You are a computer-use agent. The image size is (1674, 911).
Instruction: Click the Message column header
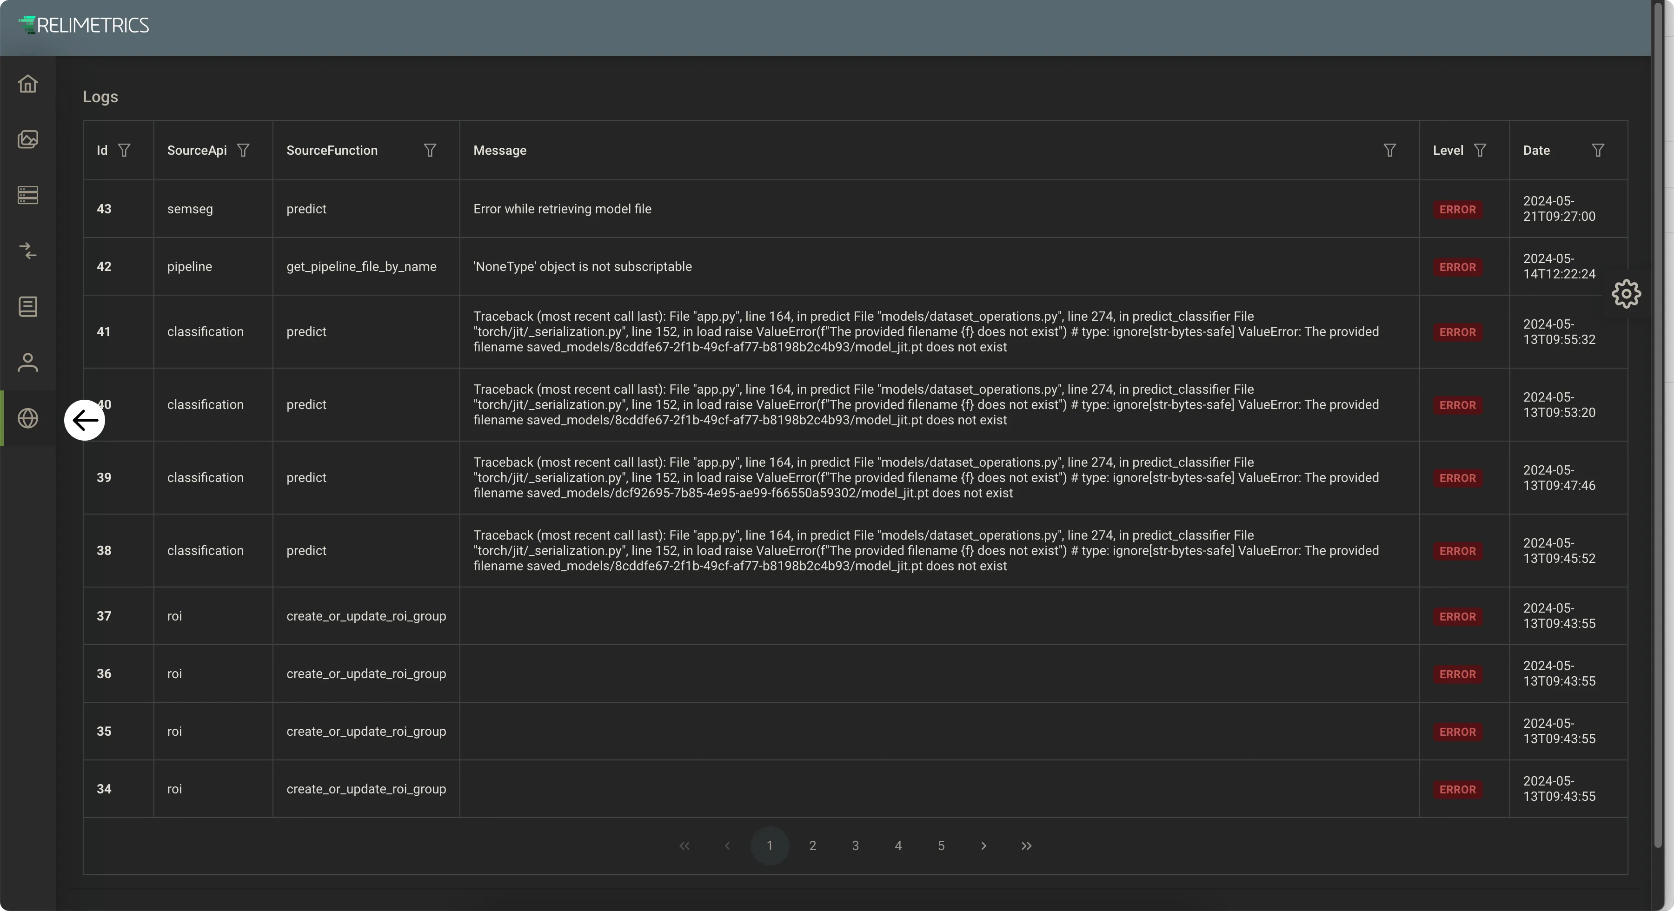[x=500, y=150]
